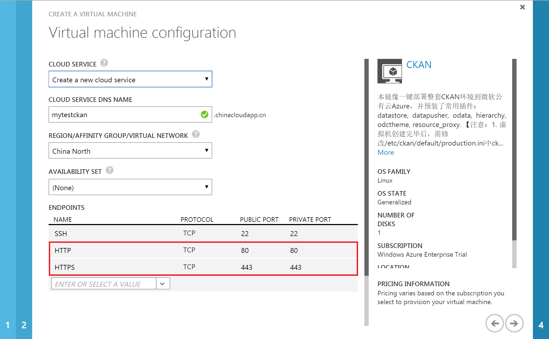The height and width of the screenshot is (339, 549).
Task: Click the CKAN title link
Action: coord(419,65)
